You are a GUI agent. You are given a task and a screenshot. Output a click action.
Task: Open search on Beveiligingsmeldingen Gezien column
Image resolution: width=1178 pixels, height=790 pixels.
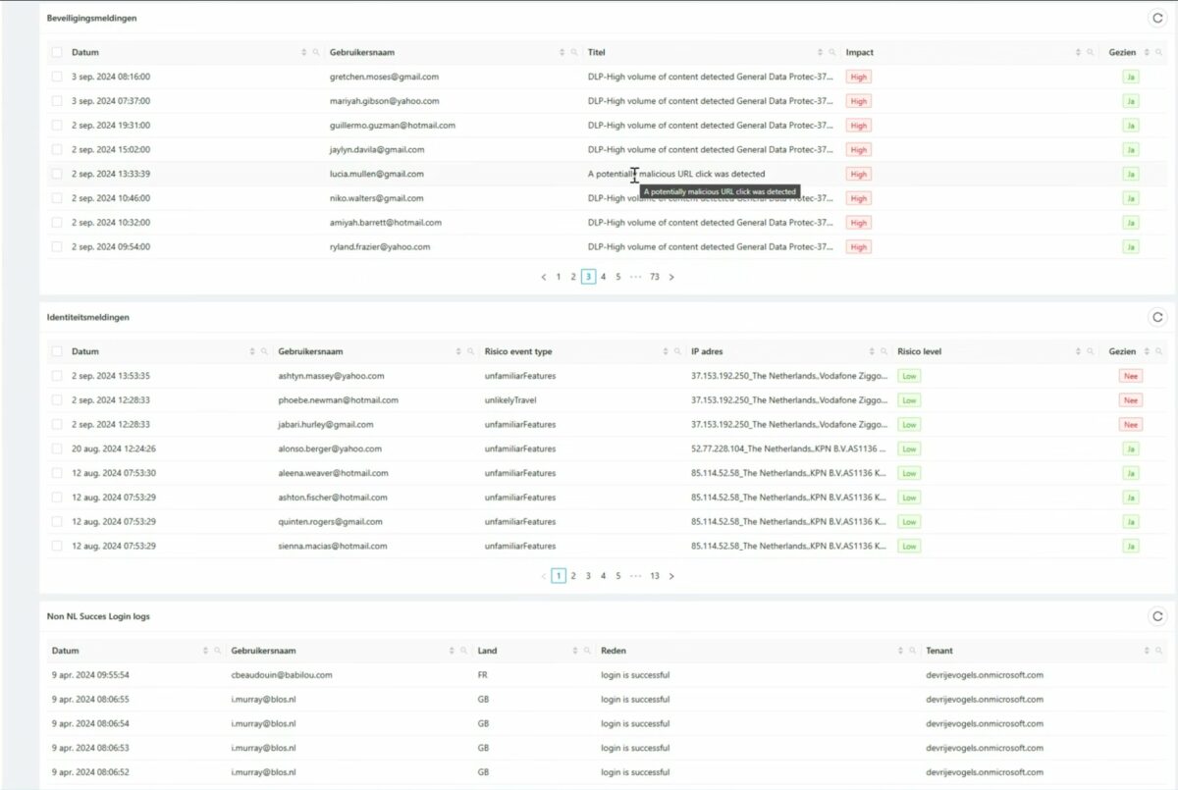click(1159, 52)
